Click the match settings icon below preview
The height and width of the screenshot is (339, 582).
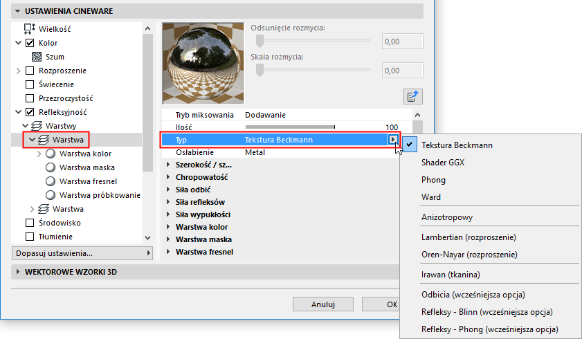(412, 97)
